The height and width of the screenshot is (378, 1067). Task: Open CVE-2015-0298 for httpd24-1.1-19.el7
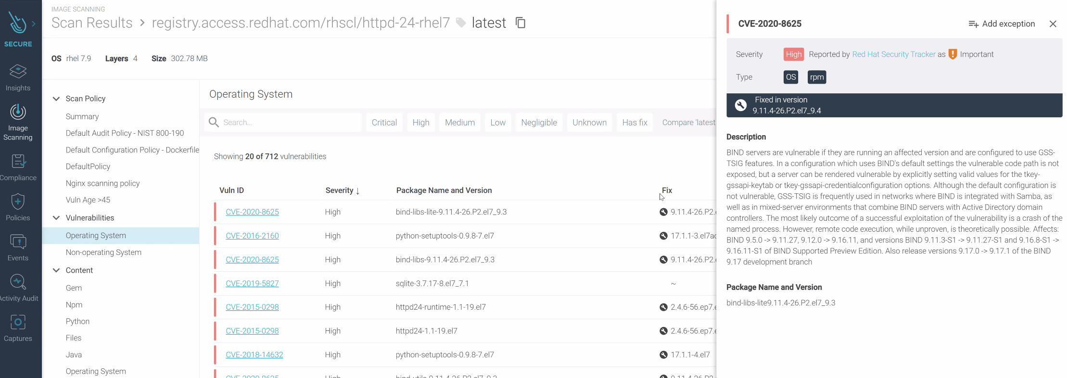tap(252, 331)
